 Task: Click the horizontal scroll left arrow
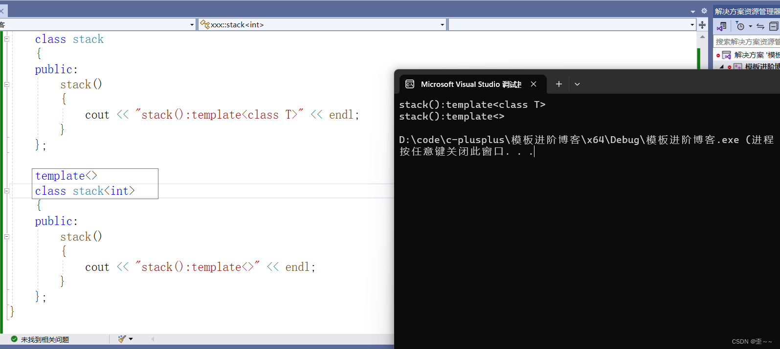click(153, 339)
